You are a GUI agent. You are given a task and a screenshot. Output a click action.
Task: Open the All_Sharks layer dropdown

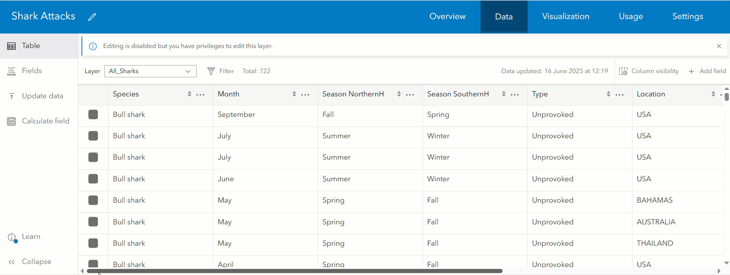150,71
